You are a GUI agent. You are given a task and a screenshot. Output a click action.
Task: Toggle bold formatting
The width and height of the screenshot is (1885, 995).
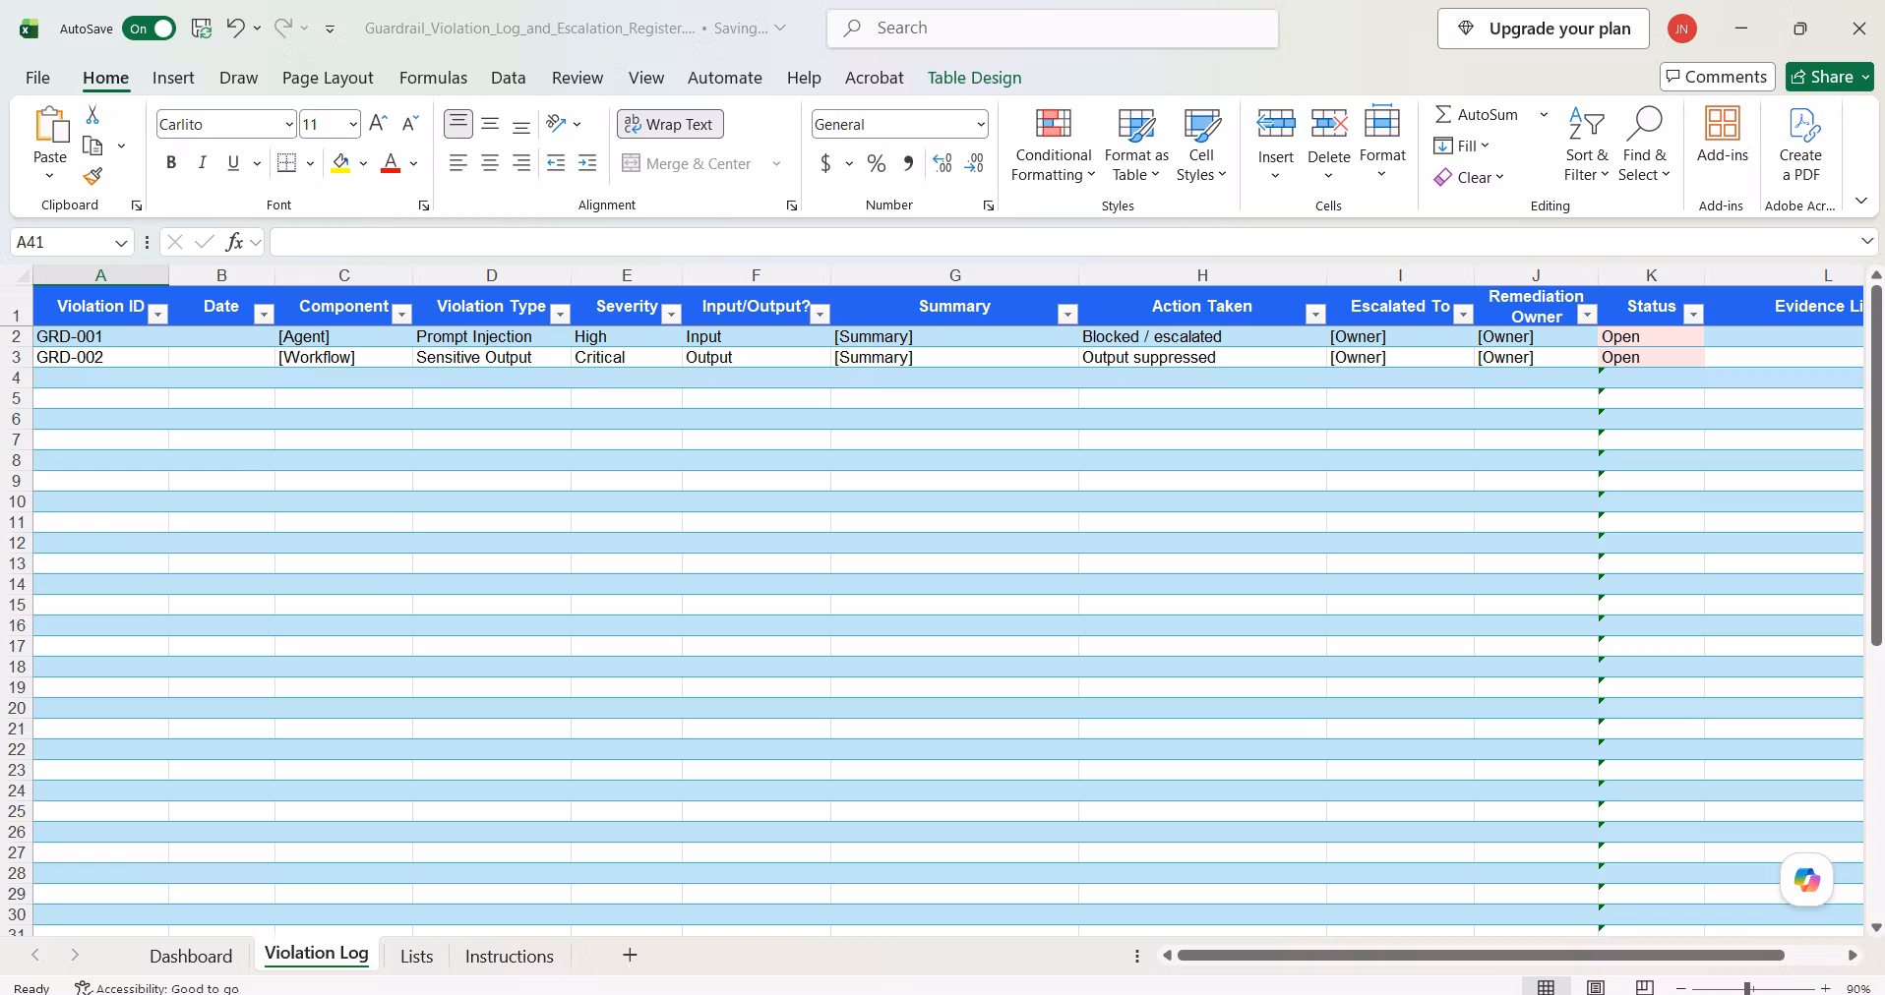coord(171,163)
